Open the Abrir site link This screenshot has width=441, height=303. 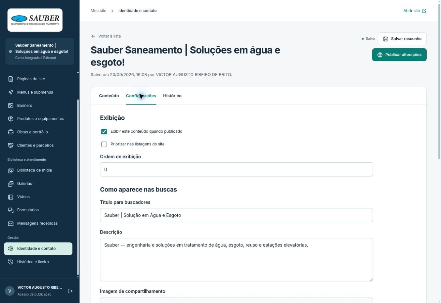415,11
